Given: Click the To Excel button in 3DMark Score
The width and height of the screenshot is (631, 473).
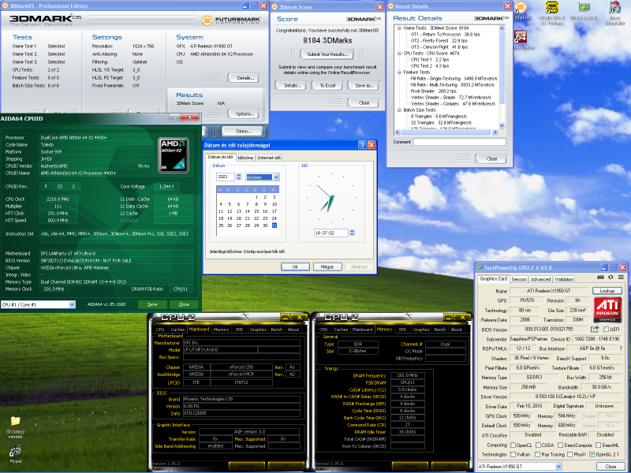Looking at the screenshot, I should [327, 86].
